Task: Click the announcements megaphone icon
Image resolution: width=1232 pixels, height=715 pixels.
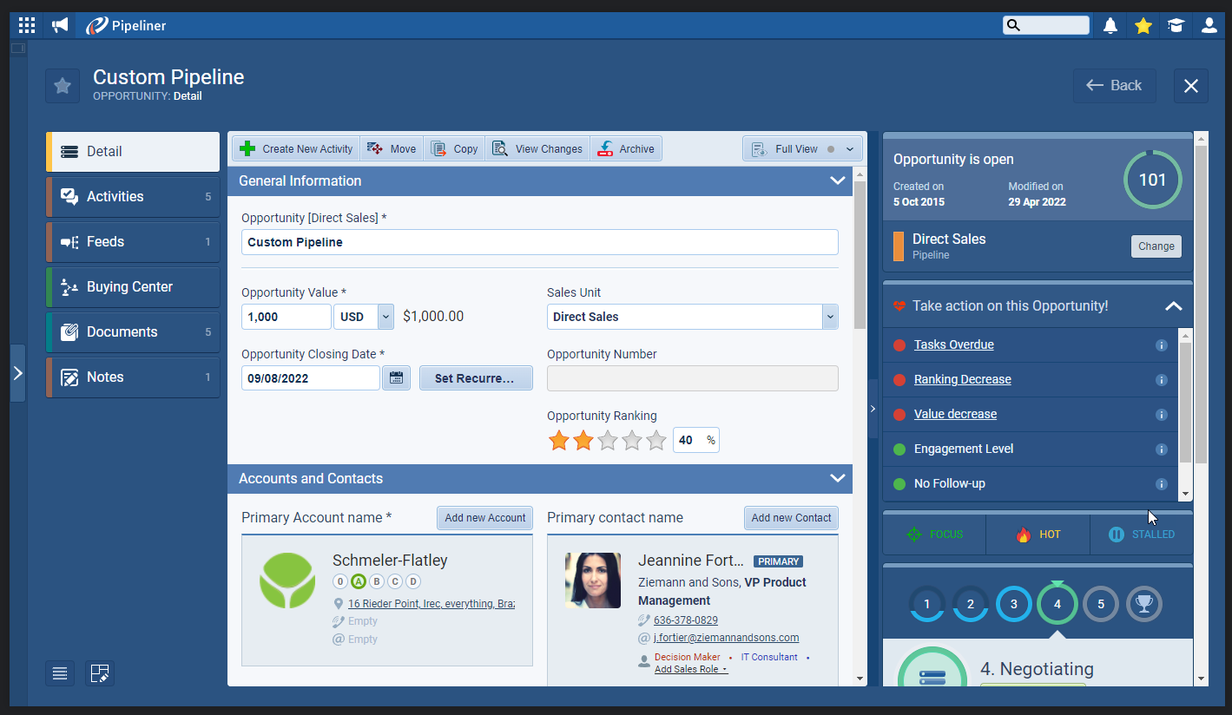Action: point(60,25)
